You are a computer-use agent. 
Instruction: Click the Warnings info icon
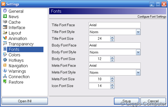click(5, 71)
